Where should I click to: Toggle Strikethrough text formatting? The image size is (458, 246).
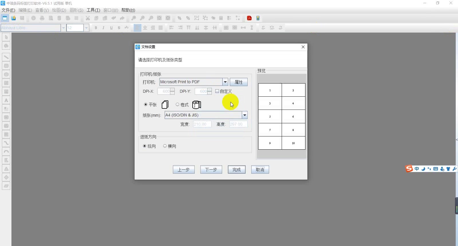[119, 28]
